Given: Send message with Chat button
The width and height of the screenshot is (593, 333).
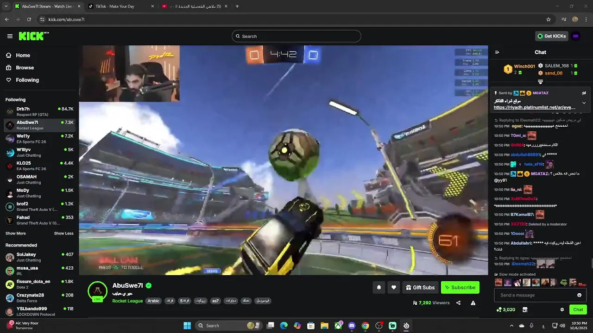Looking at the screenshot, I should 578,309.
